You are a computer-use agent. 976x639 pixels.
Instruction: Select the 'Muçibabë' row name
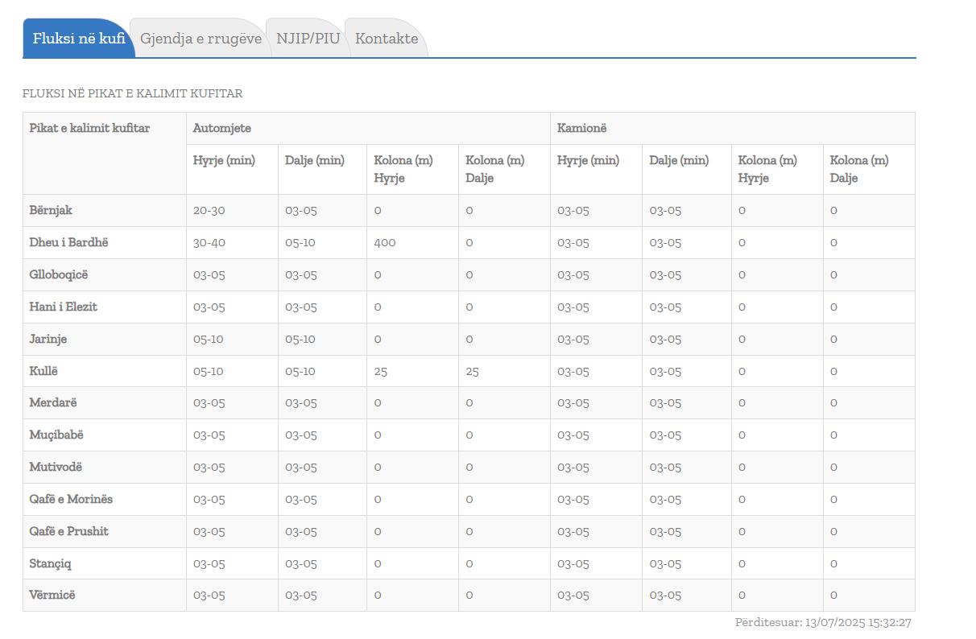56,435
